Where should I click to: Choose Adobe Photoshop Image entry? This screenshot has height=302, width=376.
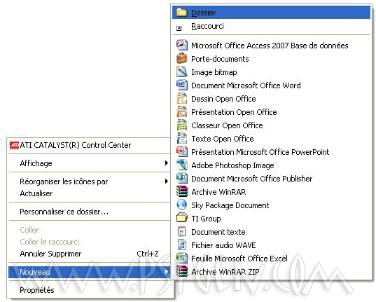tap(271, 165)
